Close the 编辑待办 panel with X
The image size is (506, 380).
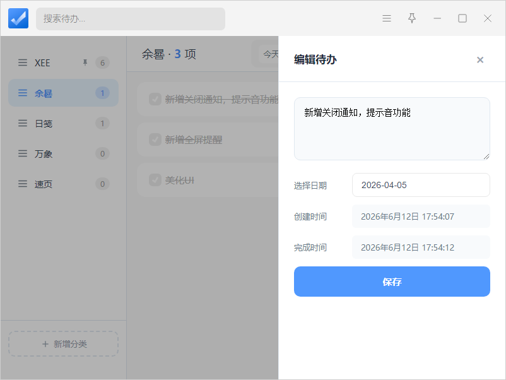pos(480,60)
